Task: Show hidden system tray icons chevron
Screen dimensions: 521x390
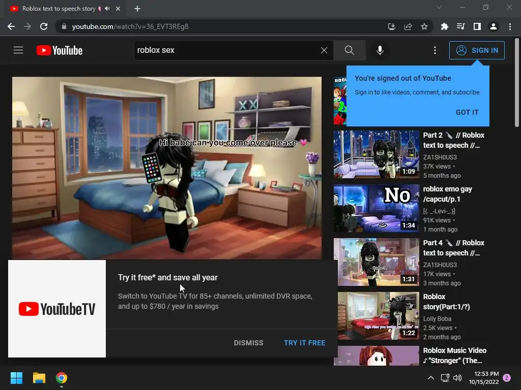Action: (430, 378)
